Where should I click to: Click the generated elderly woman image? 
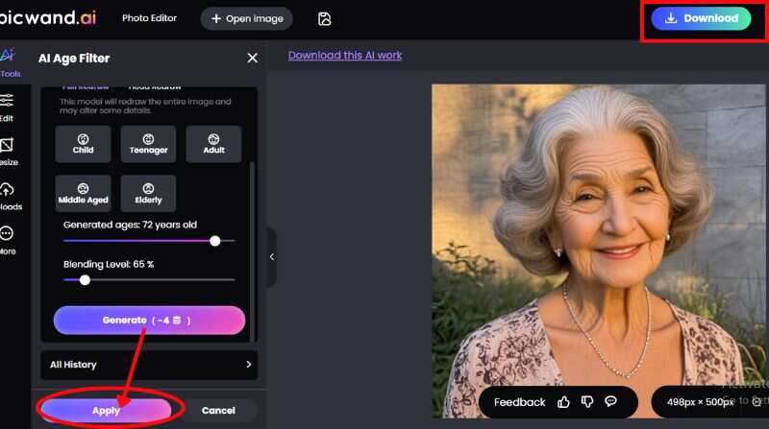[x=598, y=250]
